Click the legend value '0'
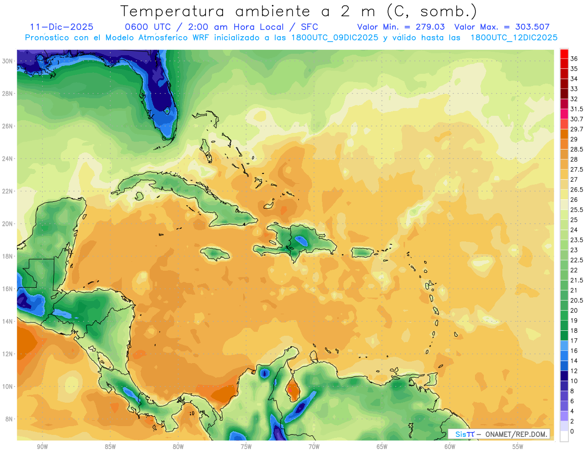587x453 pixels. [572, 431]
